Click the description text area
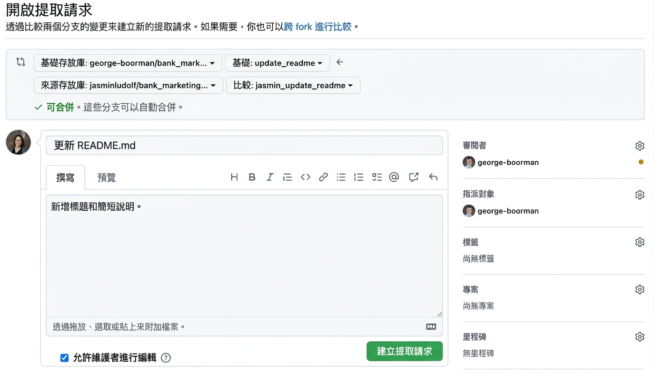 click(x=244, y=256)
